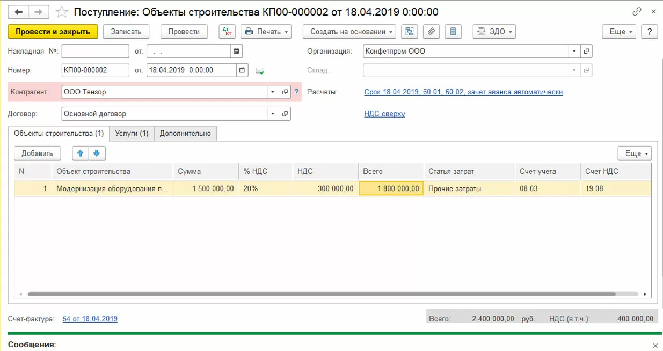The image size is (663, 351).
Task: Go back with the left arrow button
Action: point(19,12)
